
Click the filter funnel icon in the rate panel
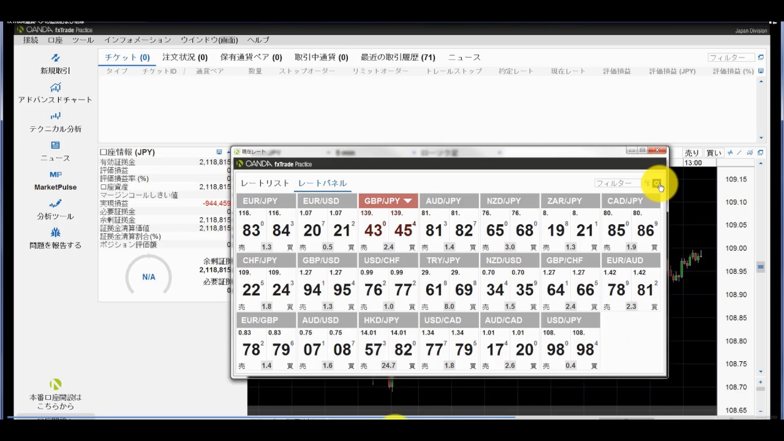tap(647, 183)
